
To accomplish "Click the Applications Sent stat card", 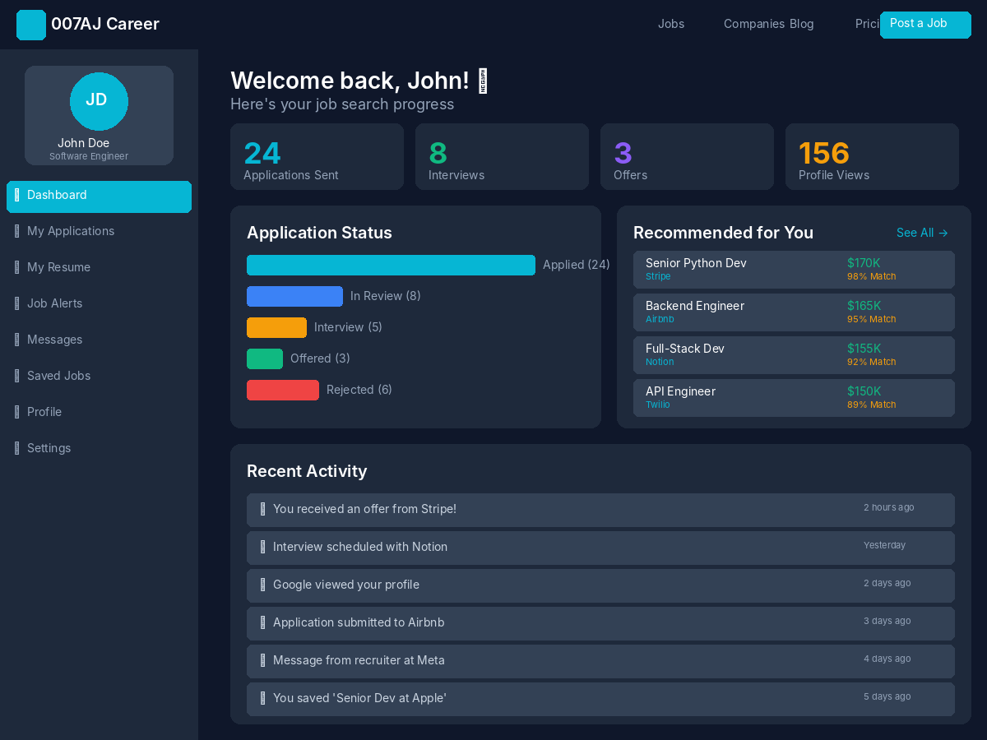I will (x=317, y=156).
